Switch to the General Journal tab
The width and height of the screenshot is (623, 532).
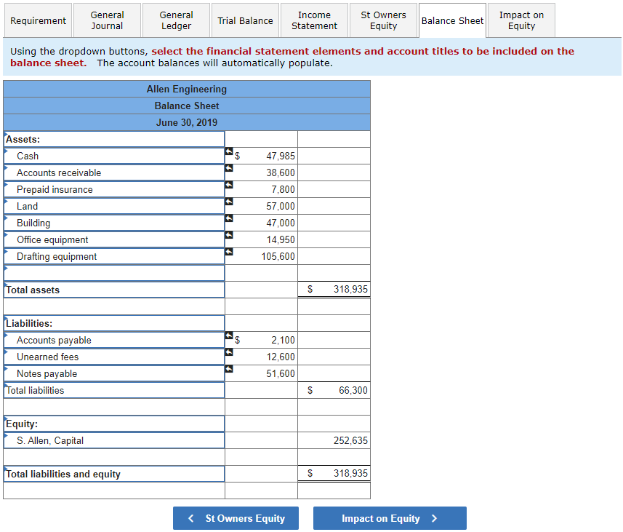[x=107, y=20]
